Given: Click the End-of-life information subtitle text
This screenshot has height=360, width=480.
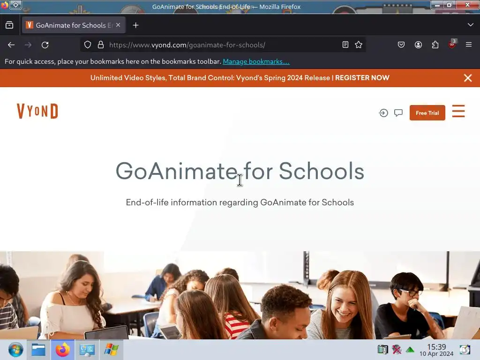Looking at the screenshot, I should pos(240,202).
